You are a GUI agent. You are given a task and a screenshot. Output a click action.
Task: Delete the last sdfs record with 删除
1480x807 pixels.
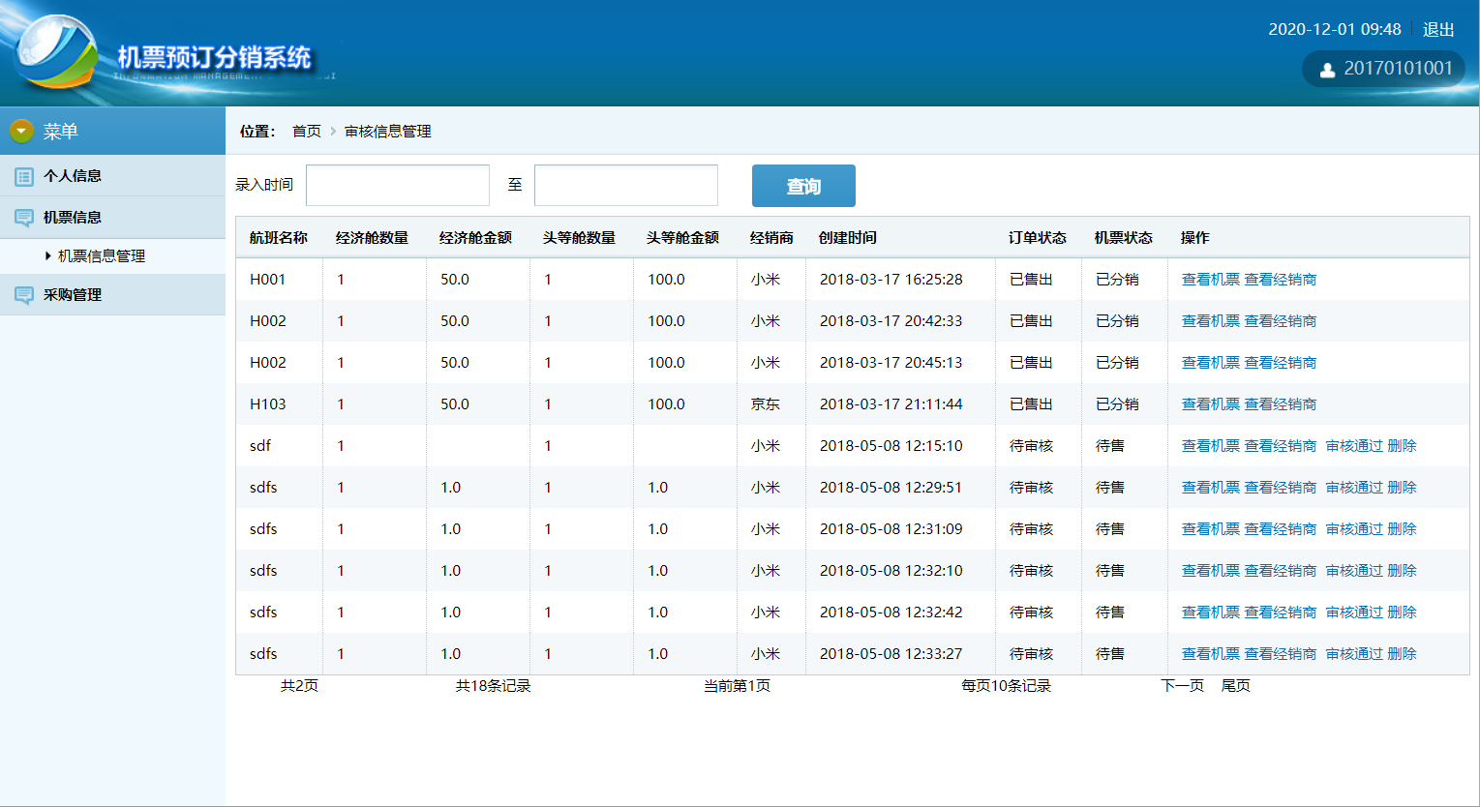click(x=1403, y=653)
